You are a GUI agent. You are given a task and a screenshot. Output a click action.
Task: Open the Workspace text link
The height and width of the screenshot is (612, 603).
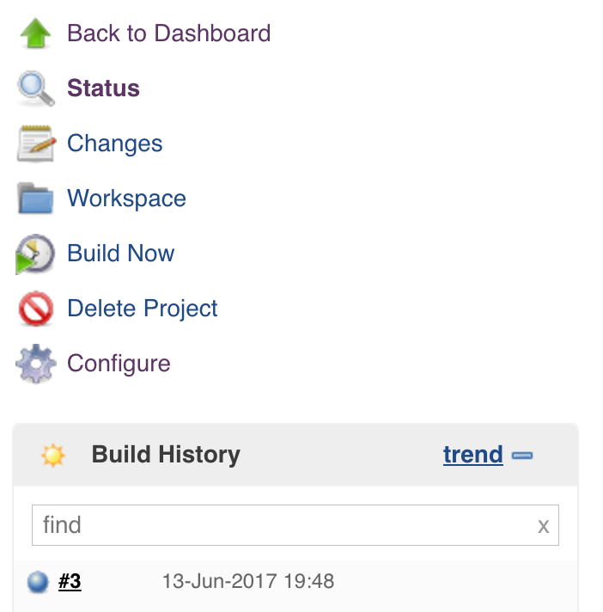(x=126, y=199)
